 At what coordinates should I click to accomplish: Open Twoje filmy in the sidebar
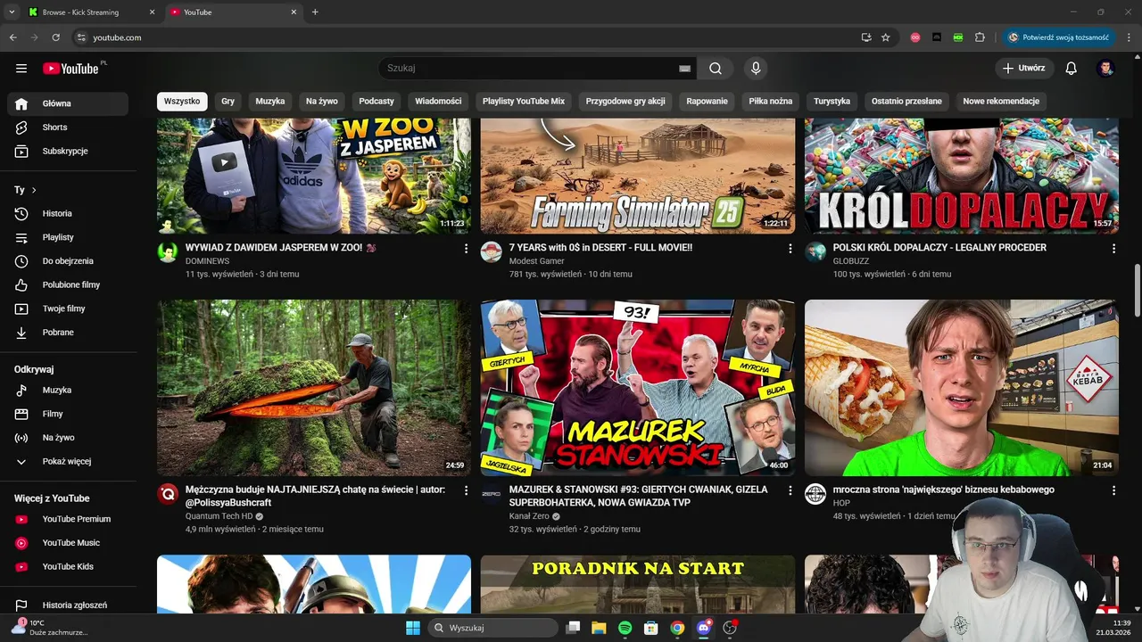pyautogui.click(x=68, y=309)
